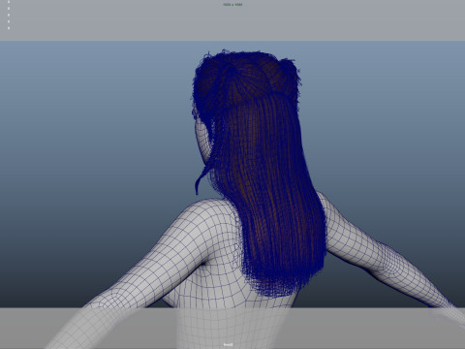Click the camera name label at viewport bottom
This screenshot has width=465, height=349.
point(228,344)
